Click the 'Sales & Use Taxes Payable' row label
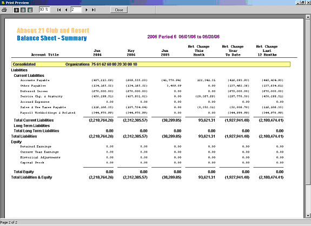The image size is (311, 226). coord(43,107)
